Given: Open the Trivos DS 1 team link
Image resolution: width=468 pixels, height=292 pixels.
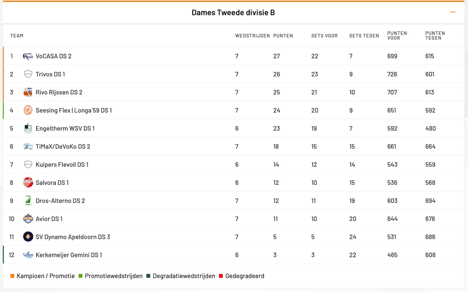Looking at the screenshot, I should [50, 74].
